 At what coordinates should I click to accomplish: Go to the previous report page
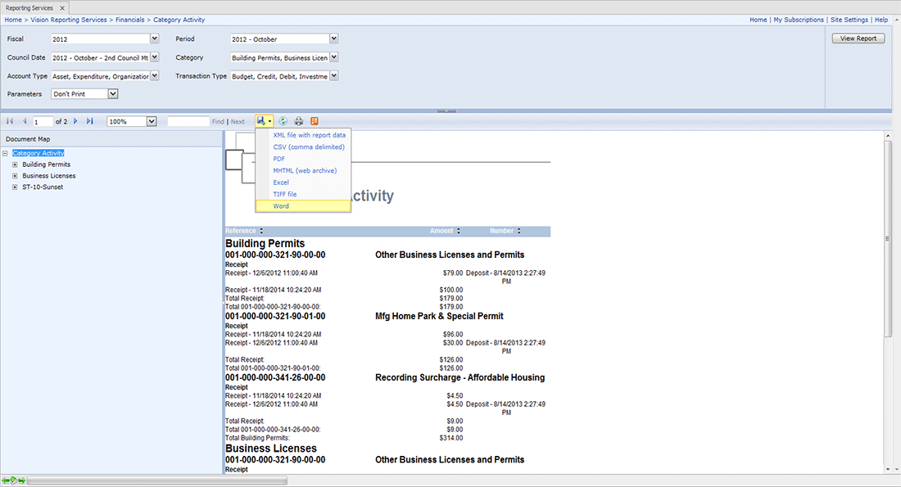point(24,121)
